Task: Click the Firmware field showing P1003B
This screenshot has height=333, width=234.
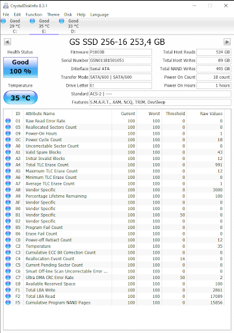Action: (x=120, y=52)
